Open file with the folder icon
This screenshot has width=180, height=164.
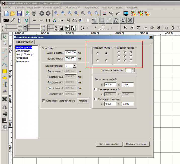[x=13, y=13]
